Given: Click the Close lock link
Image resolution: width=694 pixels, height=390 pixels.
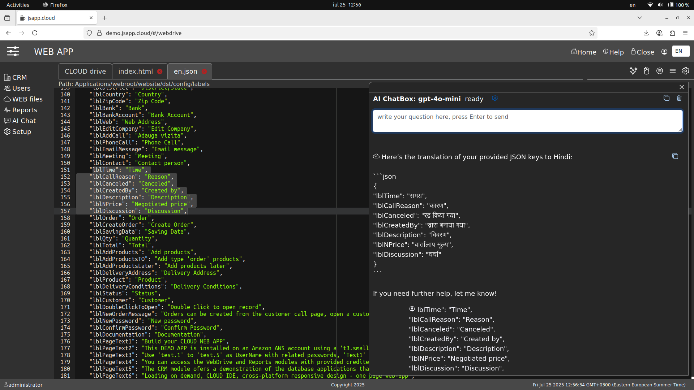Looking at the screenshot, I should (x=642, y=52).
